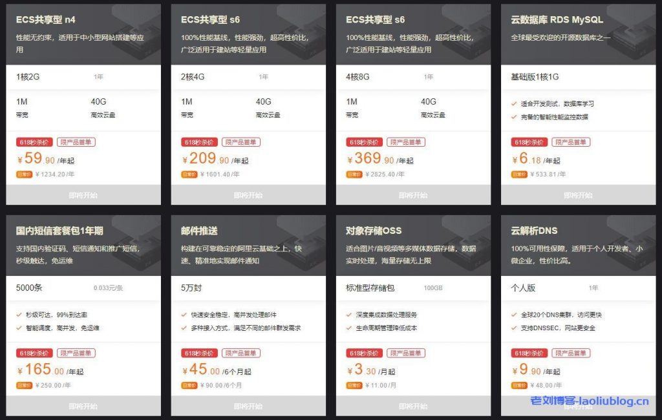This screenshot has height=420, width=662.
Task: Click the 日常价 badge on 邮件推送 card
Action: click(189, 385)
